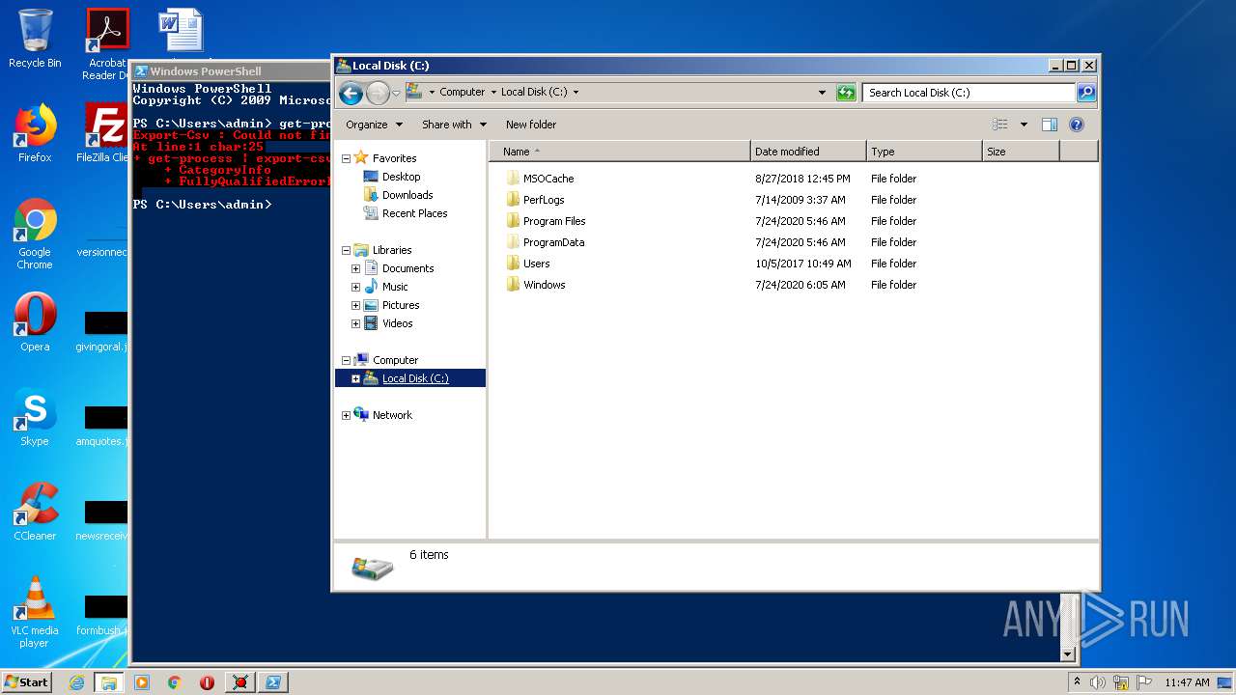Click the Explorer help icon
Image resolution: width=1236 pixels, height=695 pixels.
(x=1077, y=125)
